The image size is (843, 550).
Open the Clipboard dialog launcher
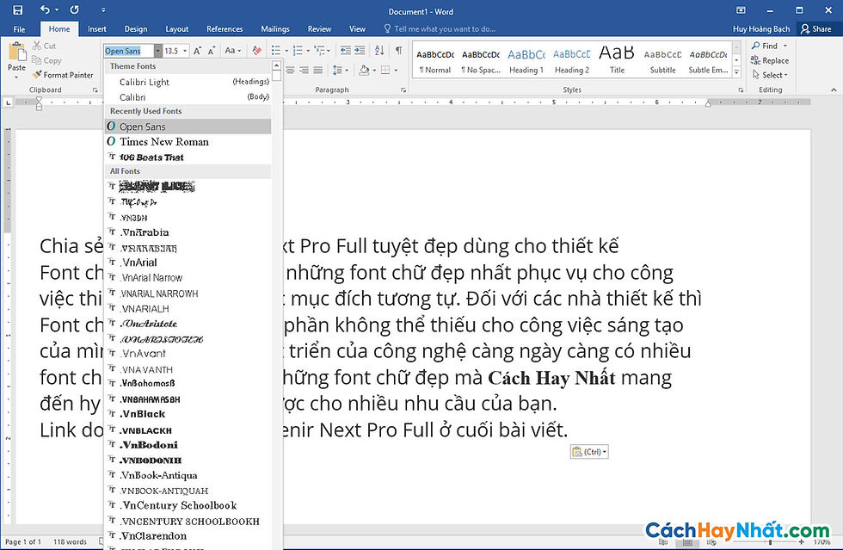(95, 90)
